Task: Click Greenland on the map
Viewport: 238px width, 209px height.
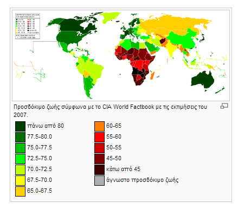Action: pyautogui.click(x=109, y=17)
